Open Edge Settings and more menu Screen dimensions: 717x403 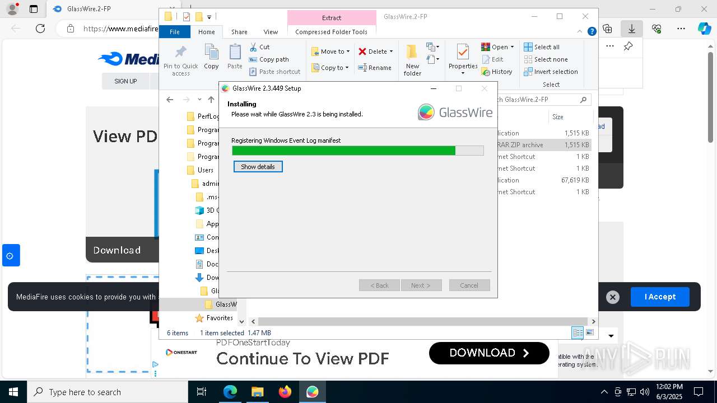(681, 29)
